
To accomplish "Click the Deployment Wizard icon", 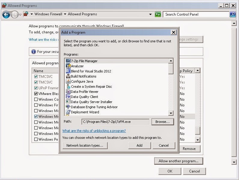I will point(68,112).
